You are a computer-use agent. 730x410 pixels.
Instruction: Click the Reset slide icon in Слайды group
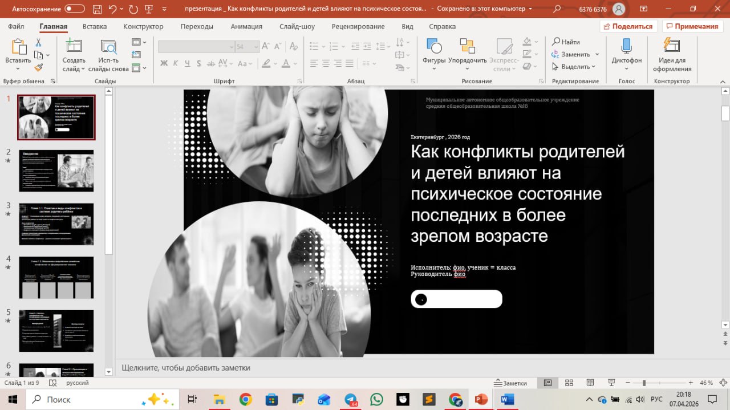point(136,55)
